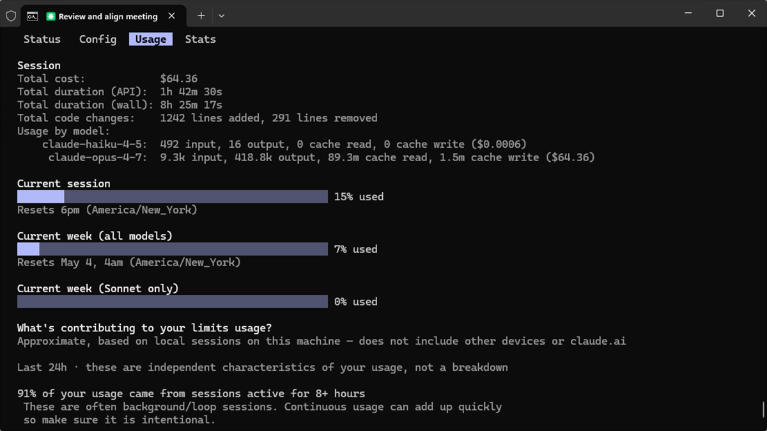Screen dimensions: 767x431
Task: Select the Review and align meeting tab title
Action: tap(107, 16)
